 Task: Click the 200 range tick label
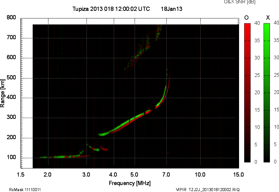click(x=11, y=137)
